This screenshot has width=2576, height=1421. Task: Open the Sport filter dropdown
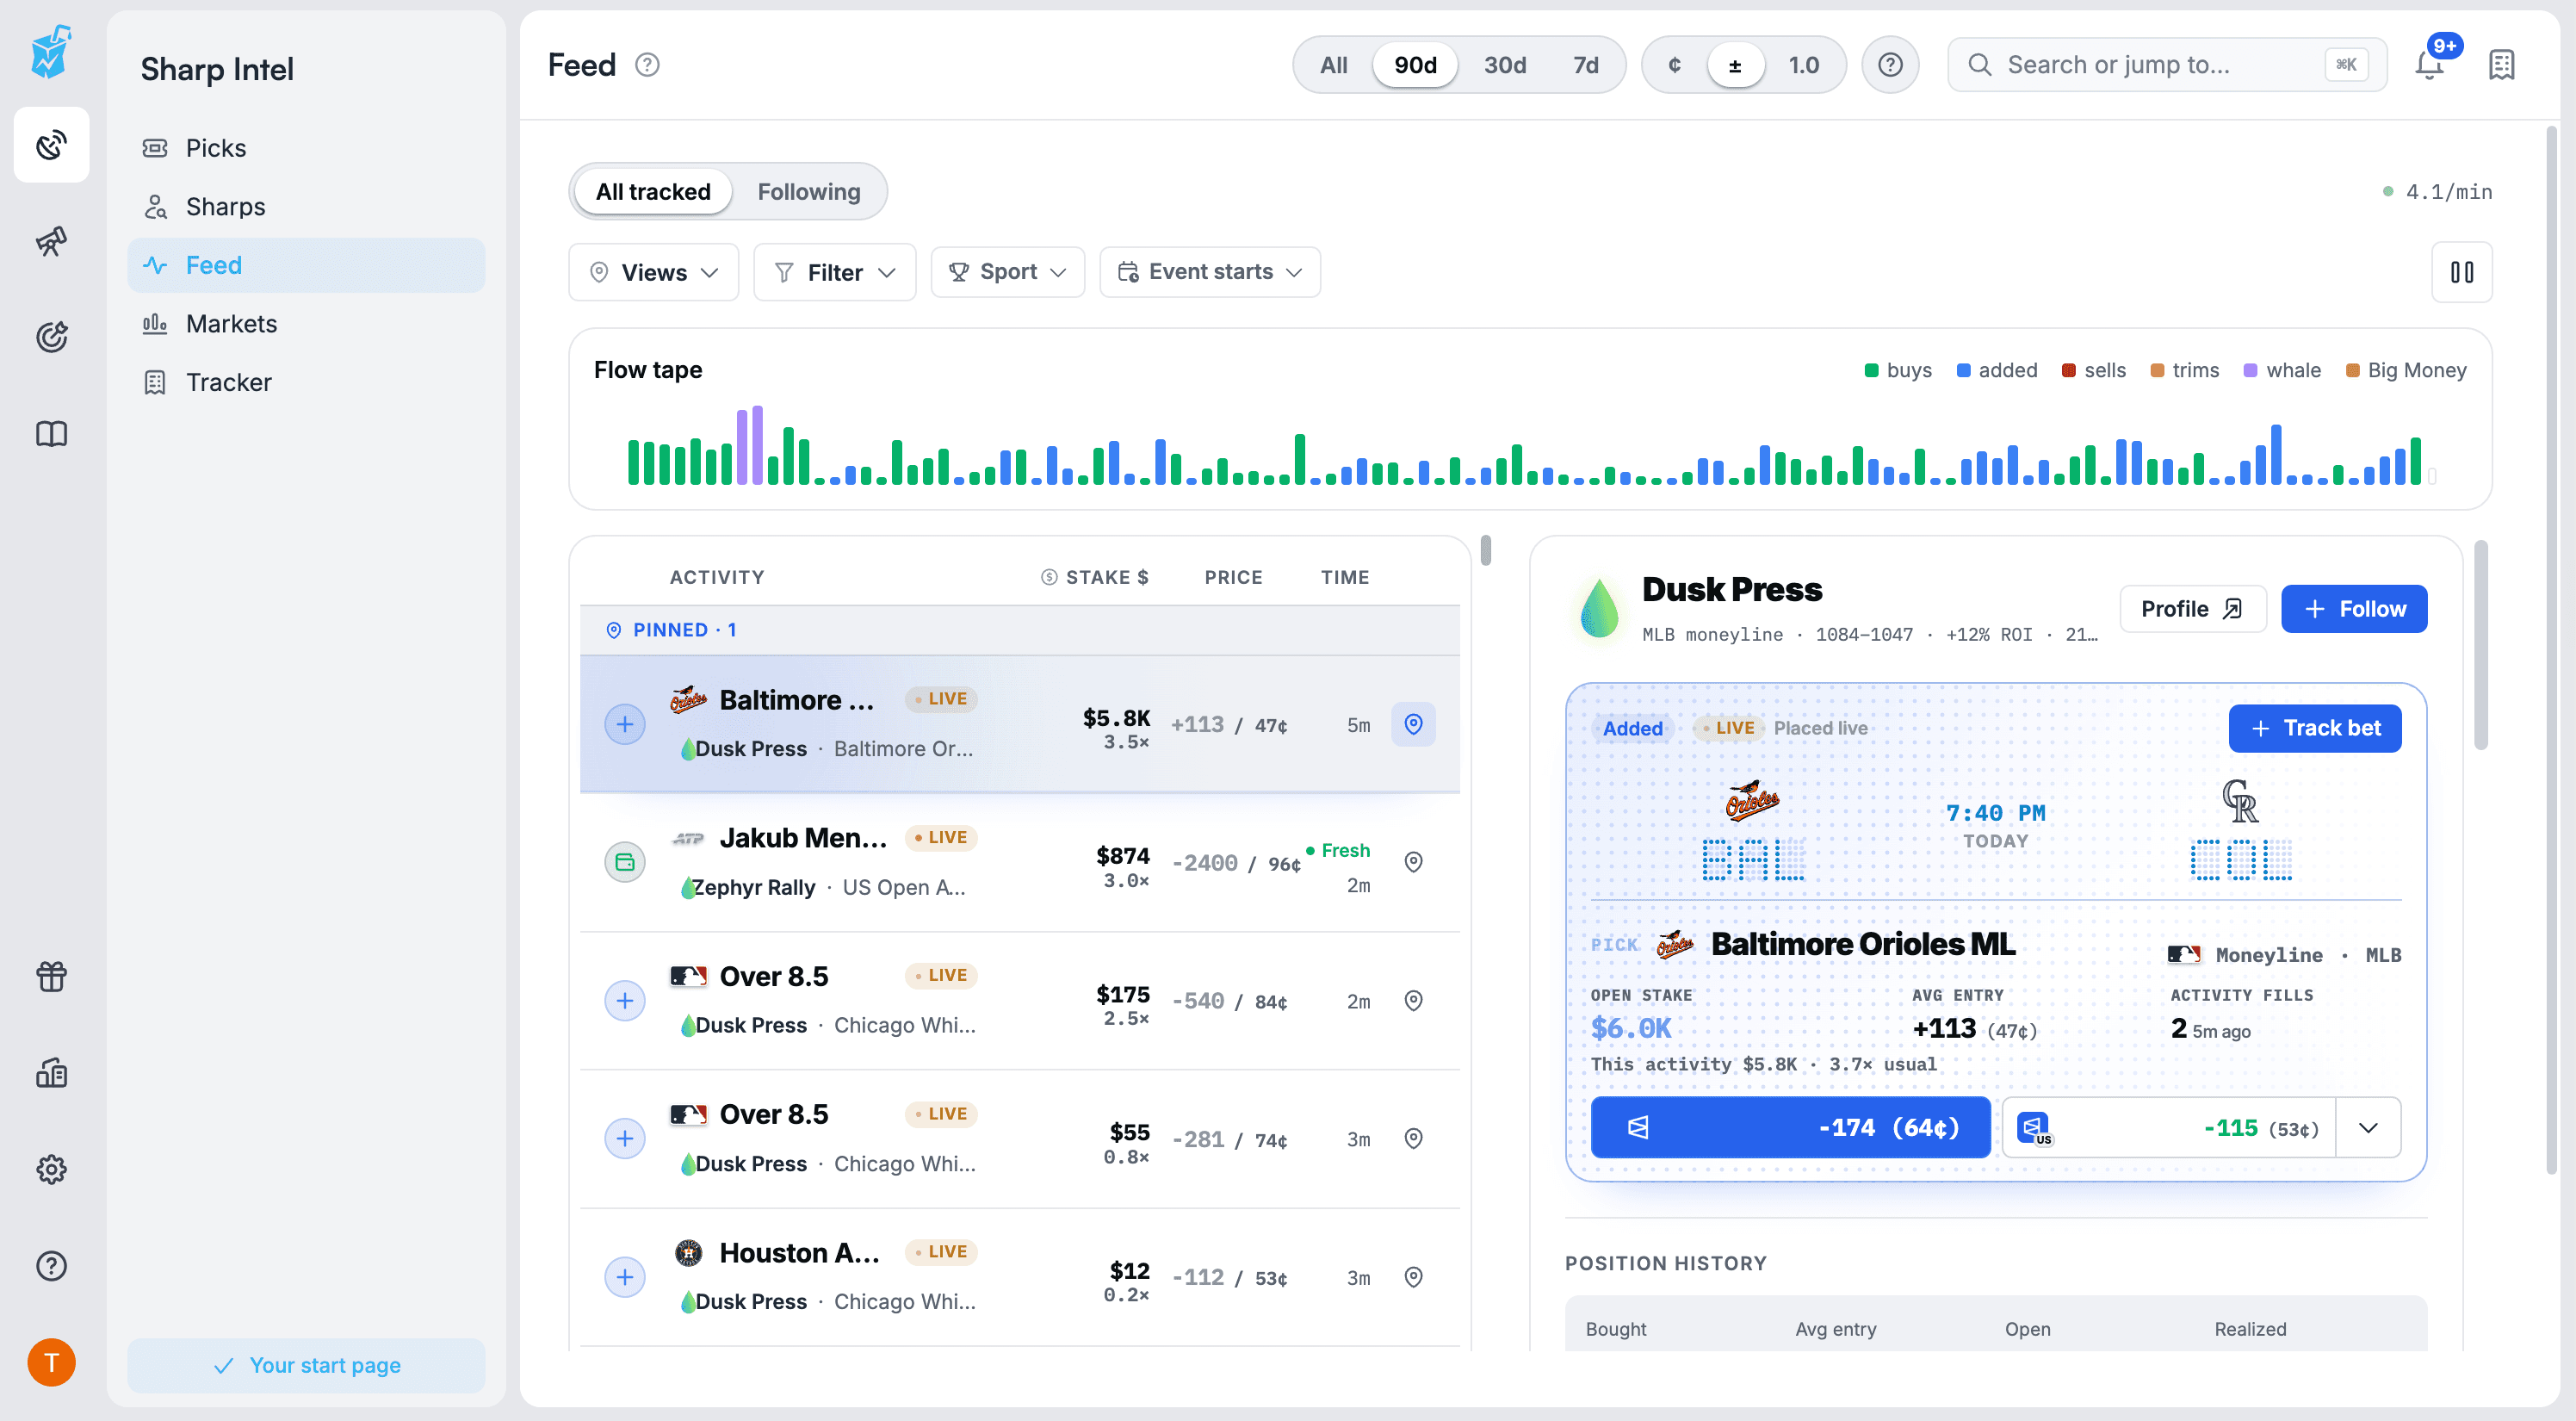coord(1007,272)
